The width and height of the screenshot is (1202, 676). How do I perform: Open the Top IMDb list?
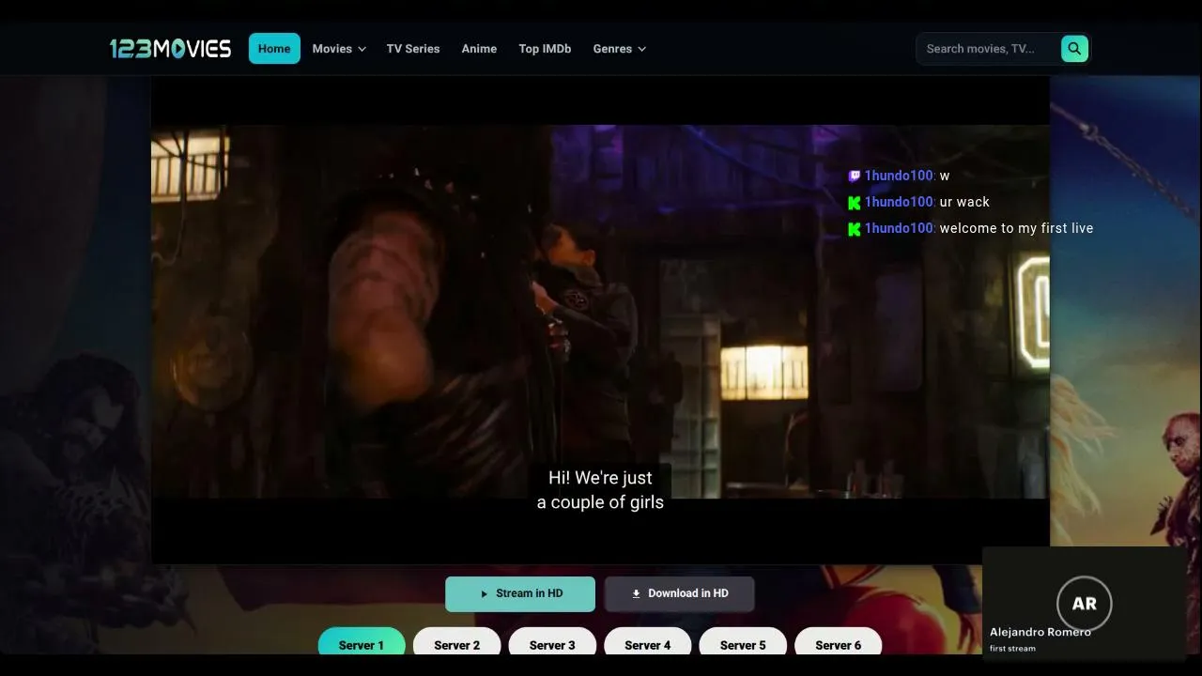click(545, 49)
